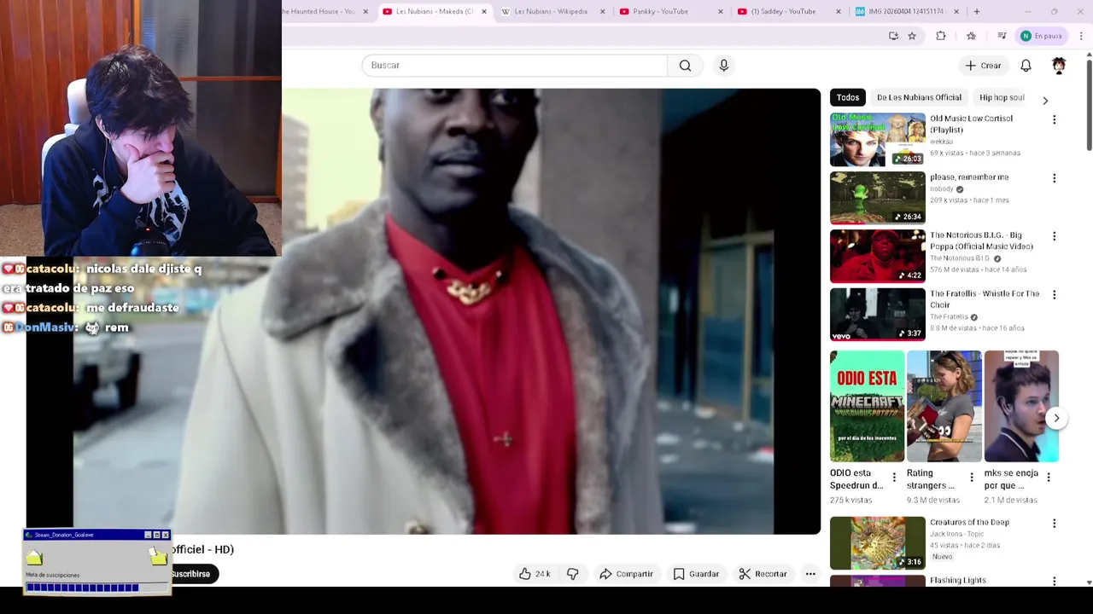Open Creatures of the Deep thumbnail
Viewport: 1093px width, 614px height.
877,543
